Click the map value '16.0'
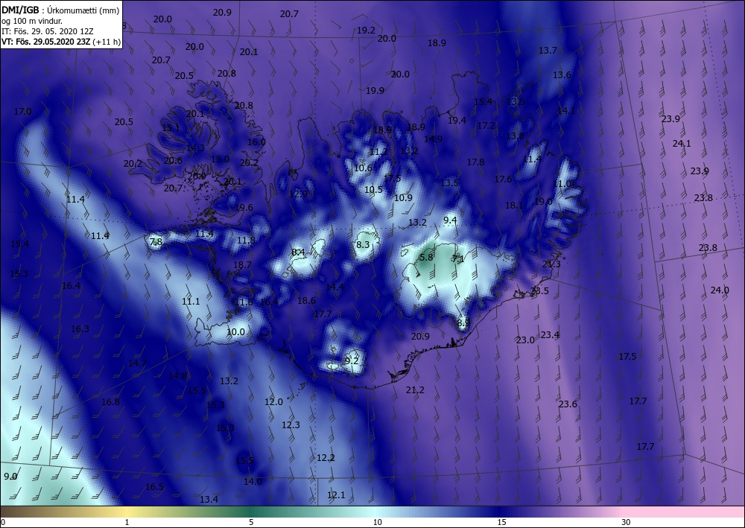This screenshot has height=528, width=745. pyautogui.click(x=256, y=142)
